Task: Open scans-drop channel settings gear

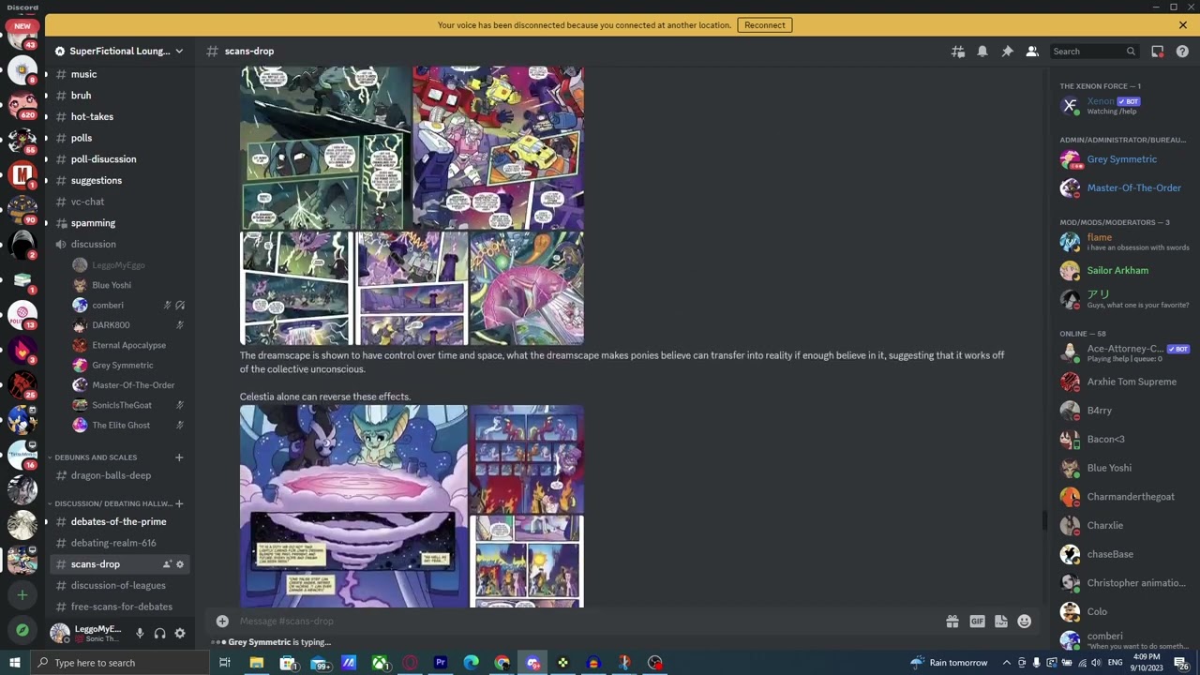Action: 180,564
